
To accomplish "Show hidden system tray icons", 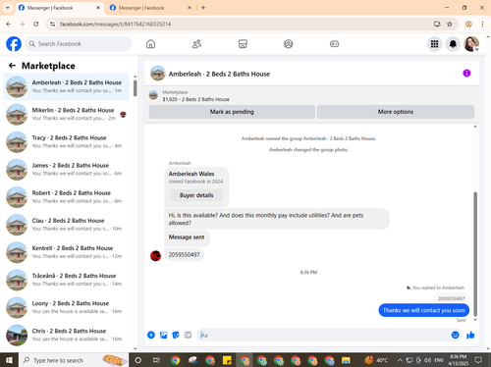I will coord(400,360).
